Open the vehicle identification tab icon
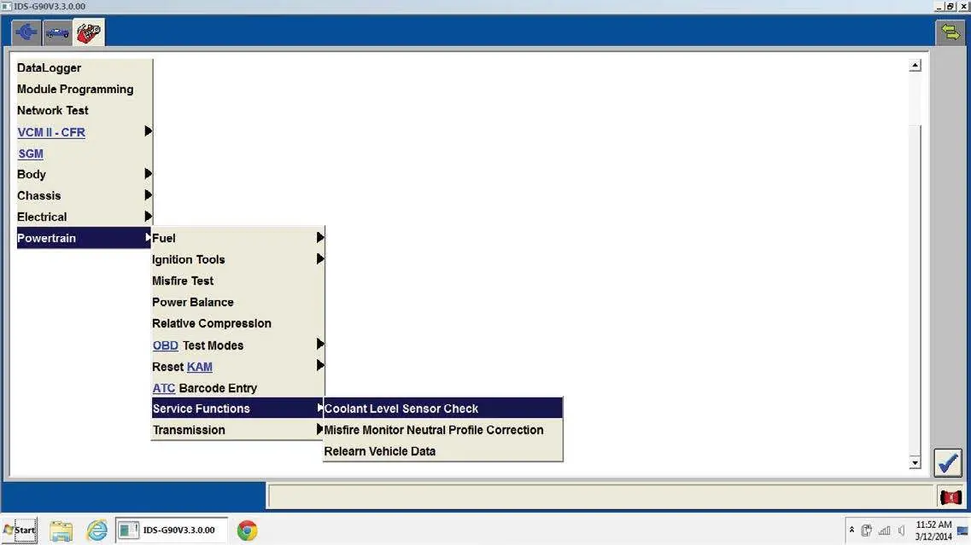 [57, 32]
